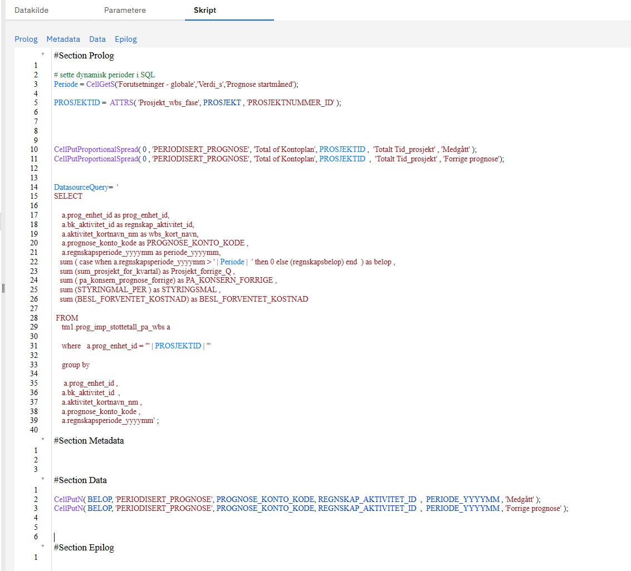Click the 'group by' line
The height and width of the screenshot is (571, 631).
76,365
